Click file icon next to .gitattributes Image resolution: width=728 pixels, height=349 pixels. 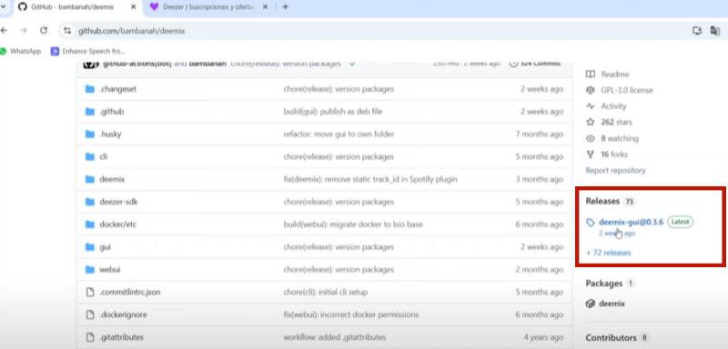[x=90, y=337]
